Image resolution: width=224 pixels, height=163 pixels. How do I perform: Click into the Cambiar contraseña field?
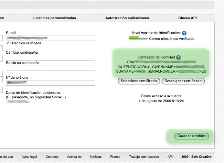(x=50, y=57)
